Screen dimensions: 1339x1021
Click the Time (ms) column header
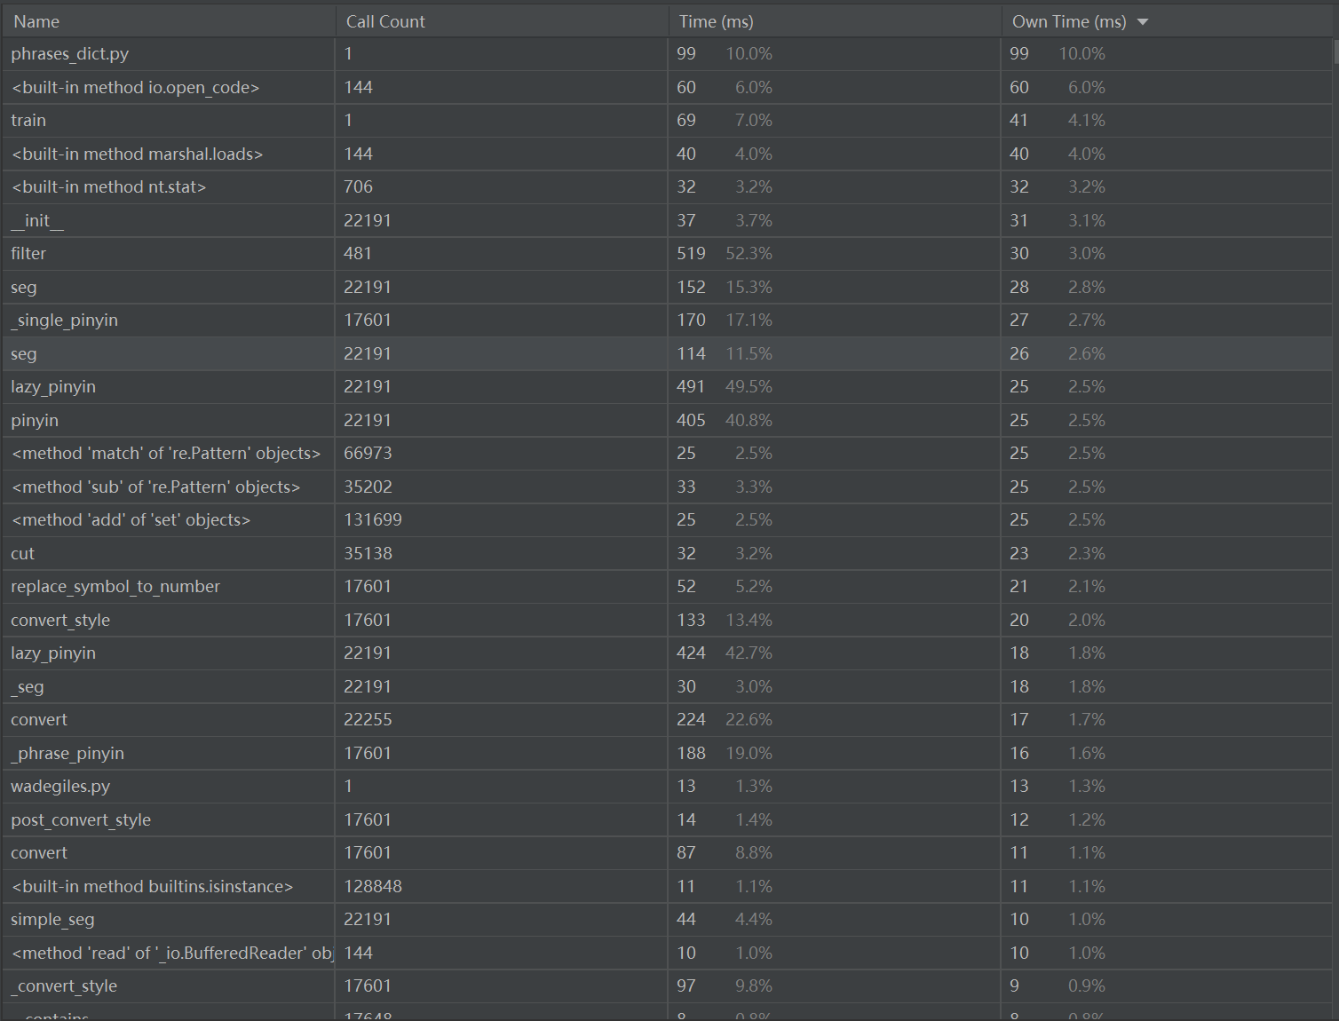[716, 22]
